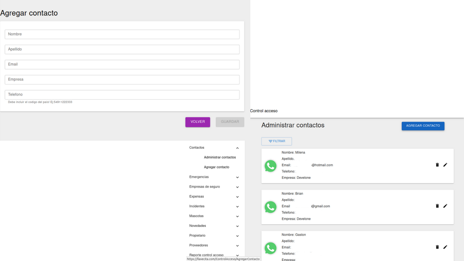Click the GUARDAR button
Viewport: 464px width, 261px height.
click(x=230, y=122)
